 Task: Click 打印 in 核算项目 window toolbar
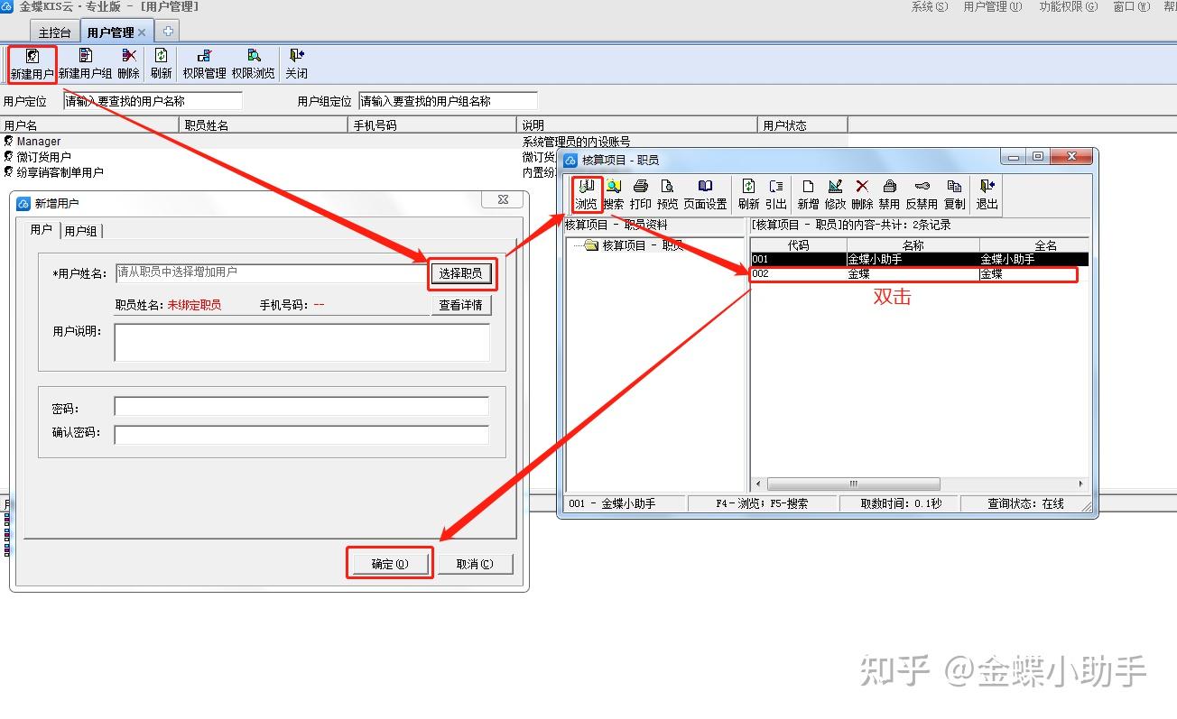(640, 194)
